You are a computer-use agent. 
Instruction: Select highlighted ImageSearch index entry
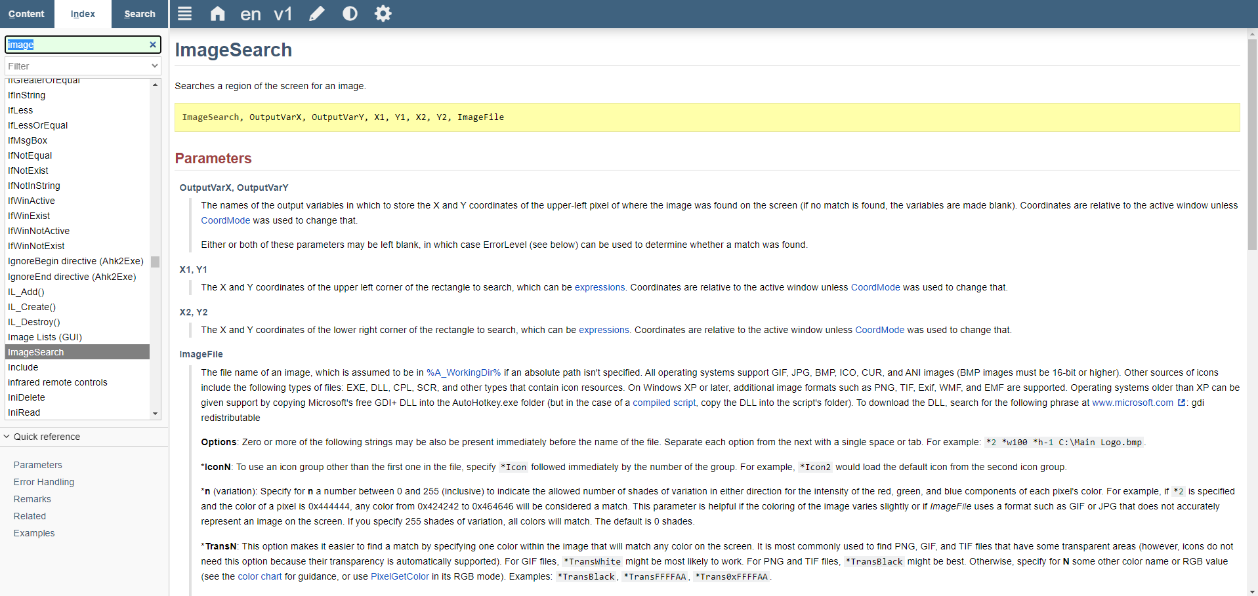click(x=77, y=352)
